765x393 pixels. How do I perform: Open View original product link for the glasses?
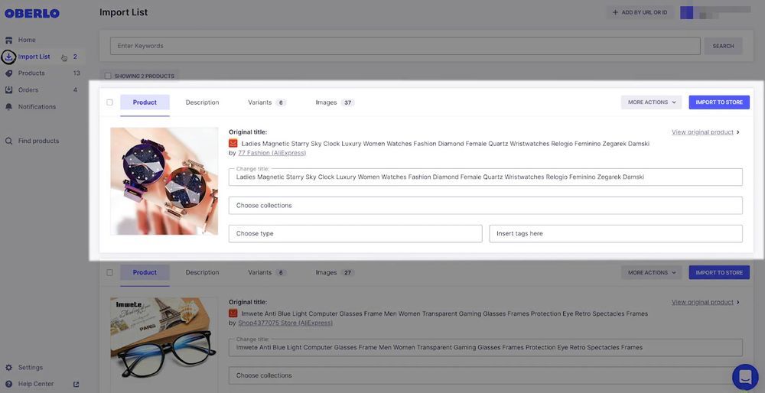(702, 302)
